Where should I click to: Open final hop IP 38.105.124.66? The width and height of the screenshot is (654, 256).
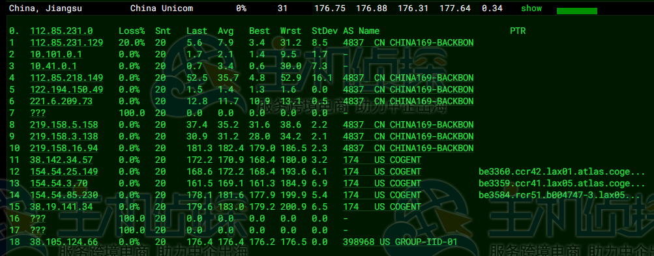coord(64,242)
